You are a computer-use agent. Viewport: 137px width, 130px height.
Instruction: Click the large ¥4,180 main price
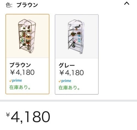pos(28,117)
